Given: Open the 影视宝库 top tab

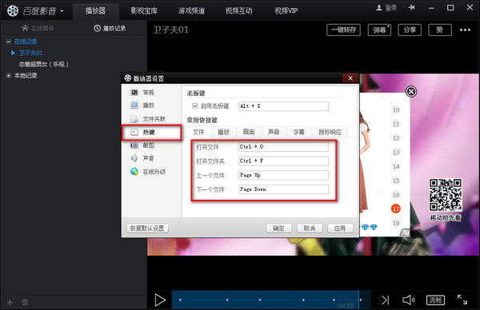Looking at the screenshot, I should [x=144, y=11].
